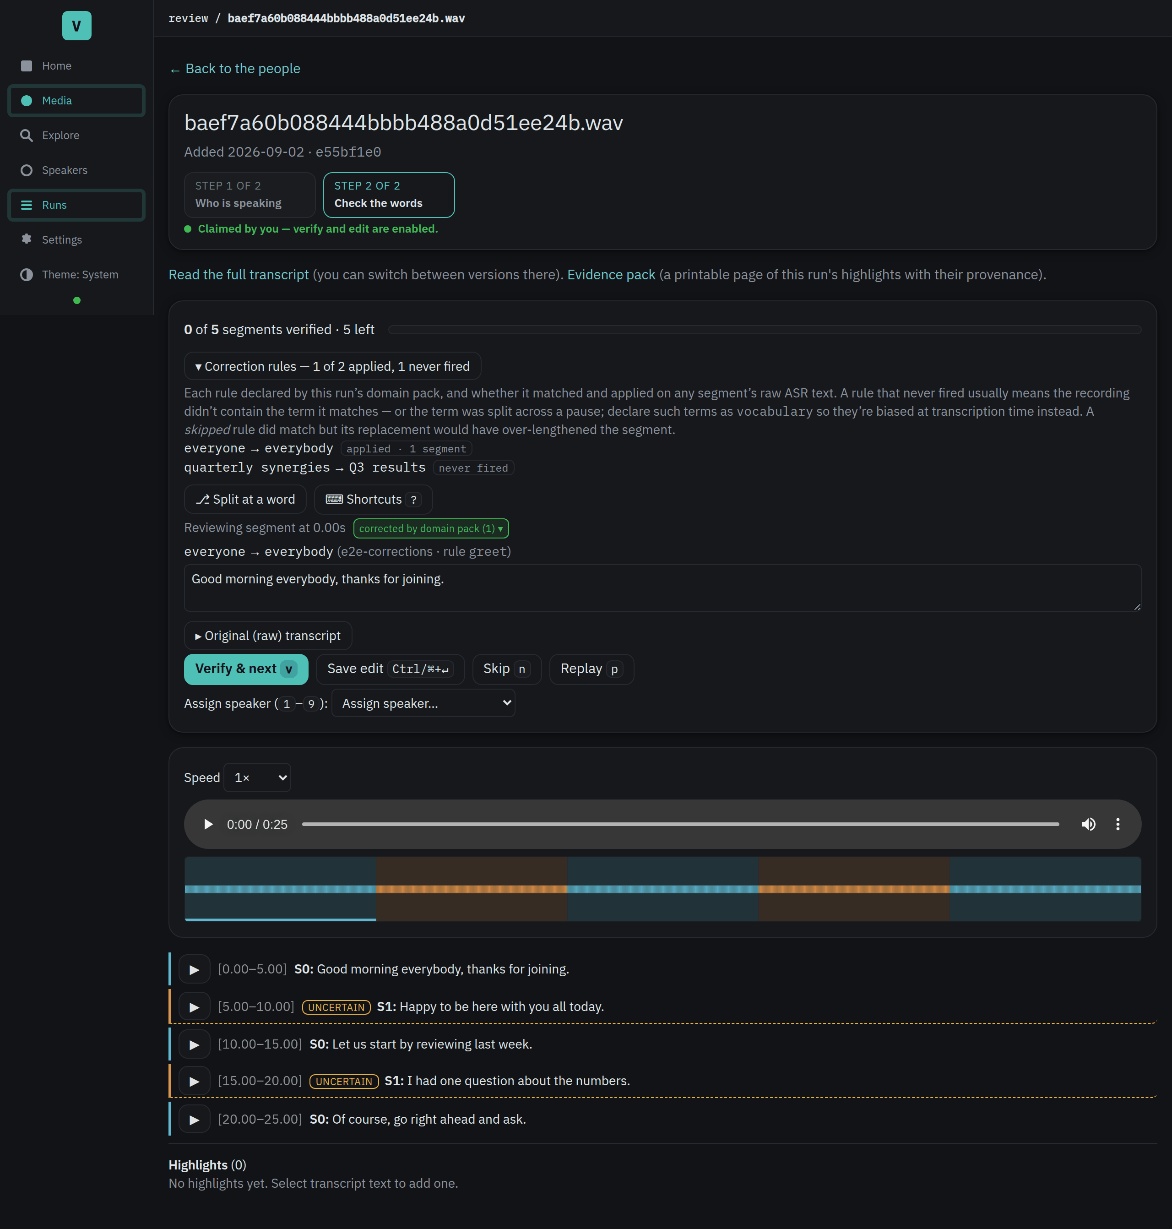Expand corrected by domain pack badge
Image resolution: width=1172 pixels, height=1229 pixels.
[x=431, y=528]
